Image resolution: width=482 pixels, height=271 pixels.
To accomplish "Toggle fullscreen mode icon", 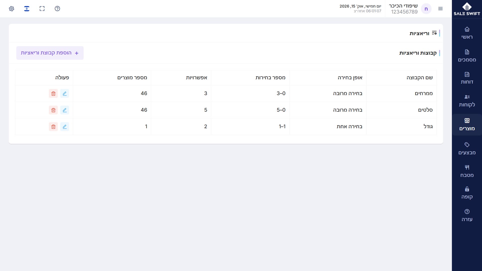I will [42, 9].
